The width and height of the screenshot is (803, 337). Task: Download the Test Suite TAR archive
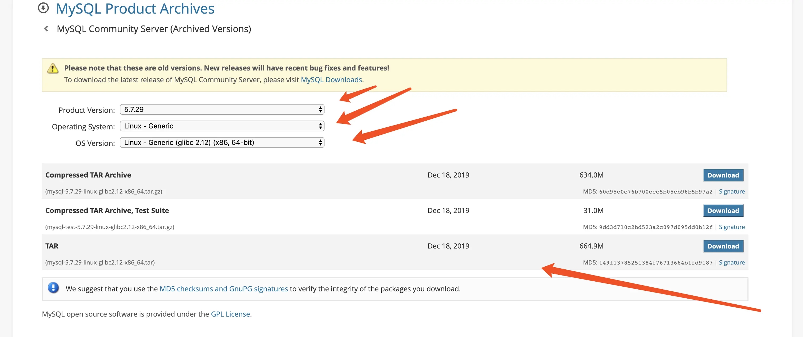(723, 210)
